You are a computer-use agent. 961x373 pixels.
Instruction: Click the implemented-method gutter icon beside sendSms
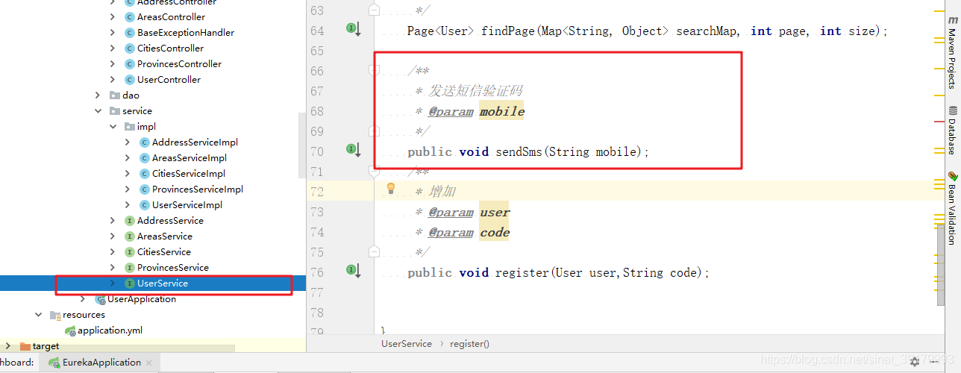pyautogui.click(x=353, y=150)
